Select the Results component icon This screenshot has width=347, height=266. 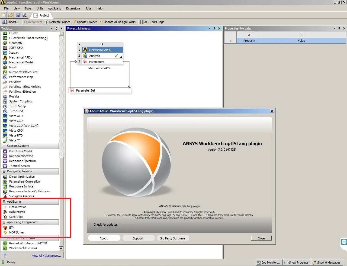tap(5, 96)
